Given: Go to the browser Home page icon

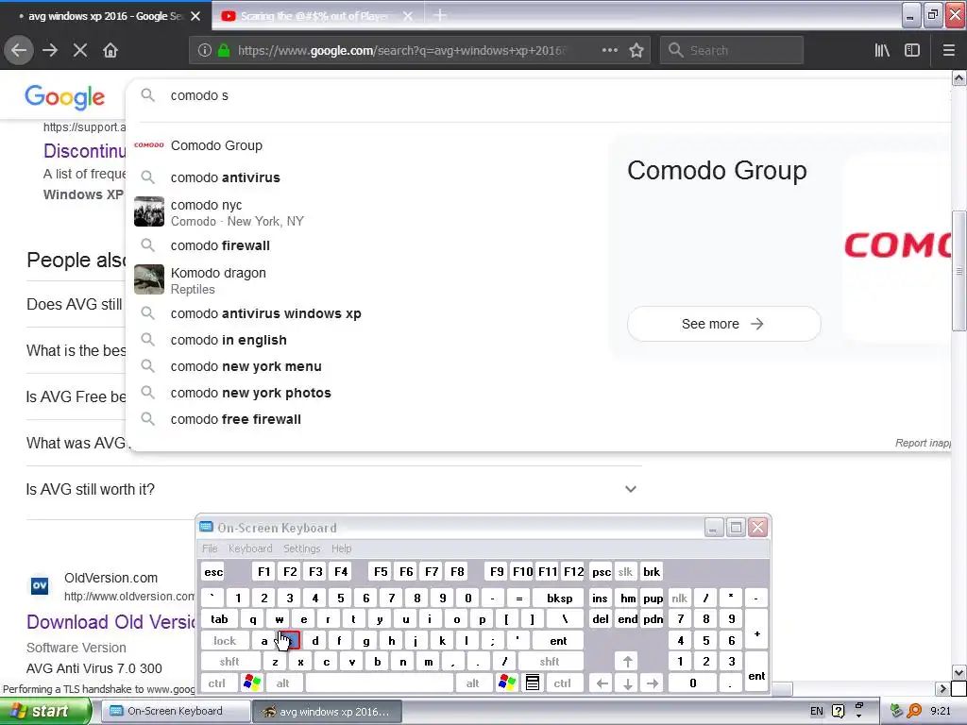Looking at the screenshot, I should 110,51.
